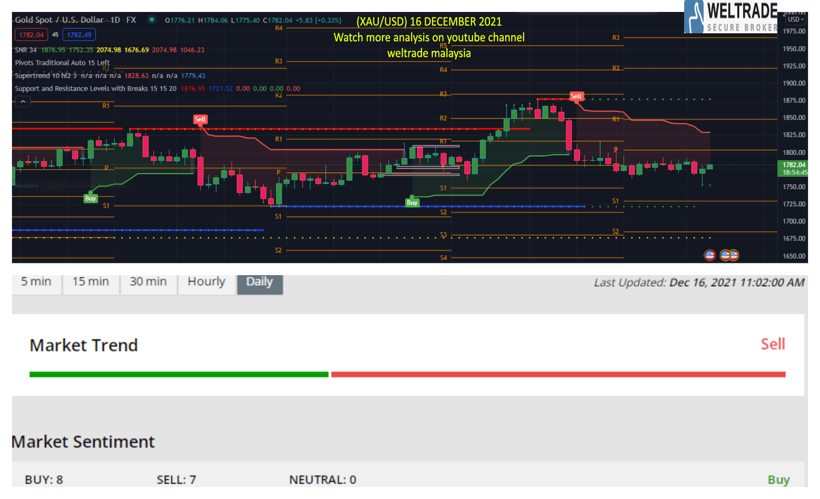Screen dimensions: 820x499
Task: Select the Pivots Traditional Auto 15 Left legend
Action: tap(62, 63)
